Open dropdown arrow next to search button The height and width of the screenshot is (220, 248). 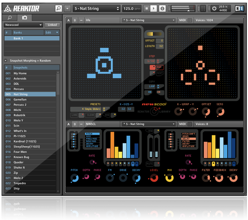(x=67, y=8)
